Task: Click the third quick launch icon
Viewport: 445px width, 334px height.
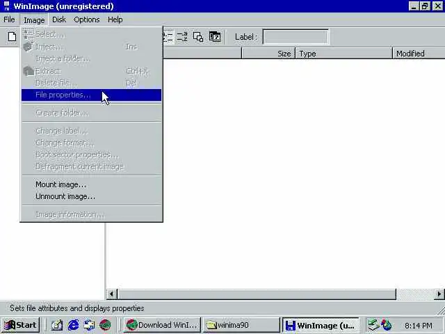Action: point(90,325)
